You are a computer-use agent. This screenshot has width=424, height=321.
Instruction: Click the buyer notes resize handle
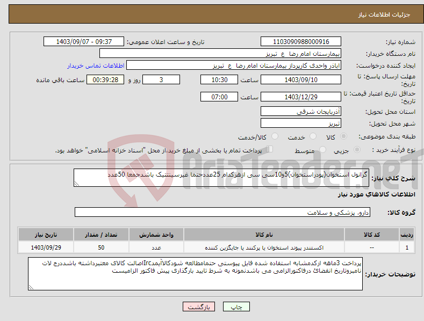pos(31,287)
